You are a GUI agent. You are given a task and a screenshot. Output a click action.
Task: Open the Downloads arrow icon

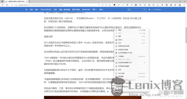pyautogui.click(x=158, y=5)
